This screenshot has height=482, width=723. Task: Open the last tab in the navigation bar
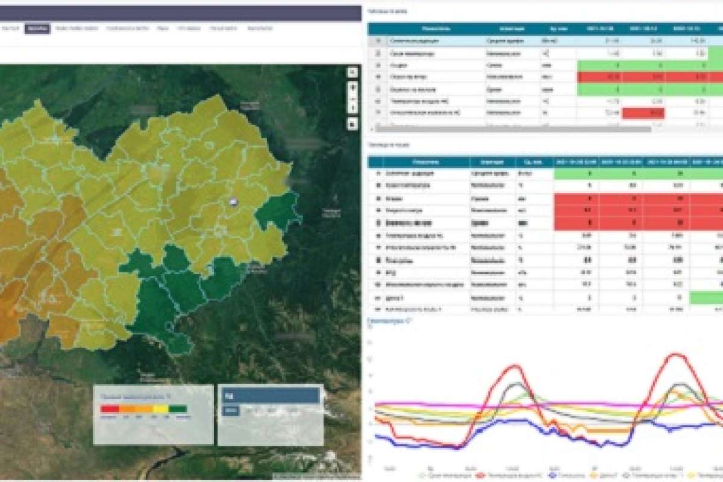click(x=260, y=28)
